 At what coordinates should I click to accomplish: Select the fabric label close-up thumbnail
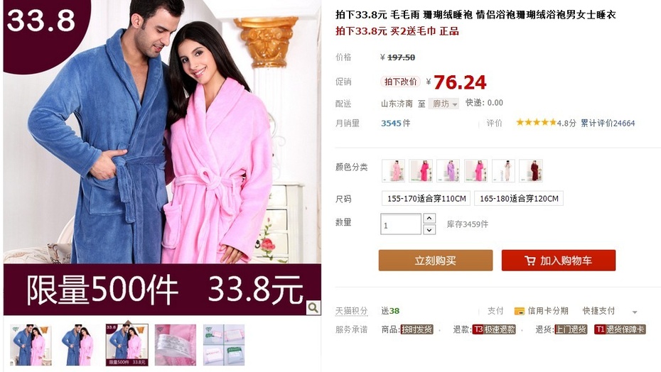(176, 344)
